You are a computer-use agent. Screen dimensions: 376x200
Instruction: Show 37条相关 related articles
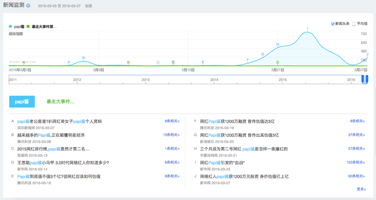tap(357, 135)
